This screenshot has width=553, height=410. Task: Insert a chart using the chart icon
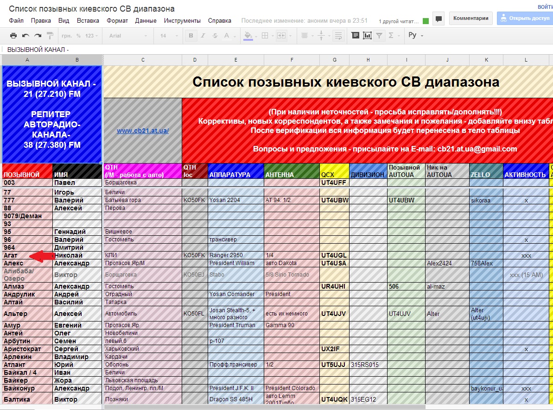(367, 36)
